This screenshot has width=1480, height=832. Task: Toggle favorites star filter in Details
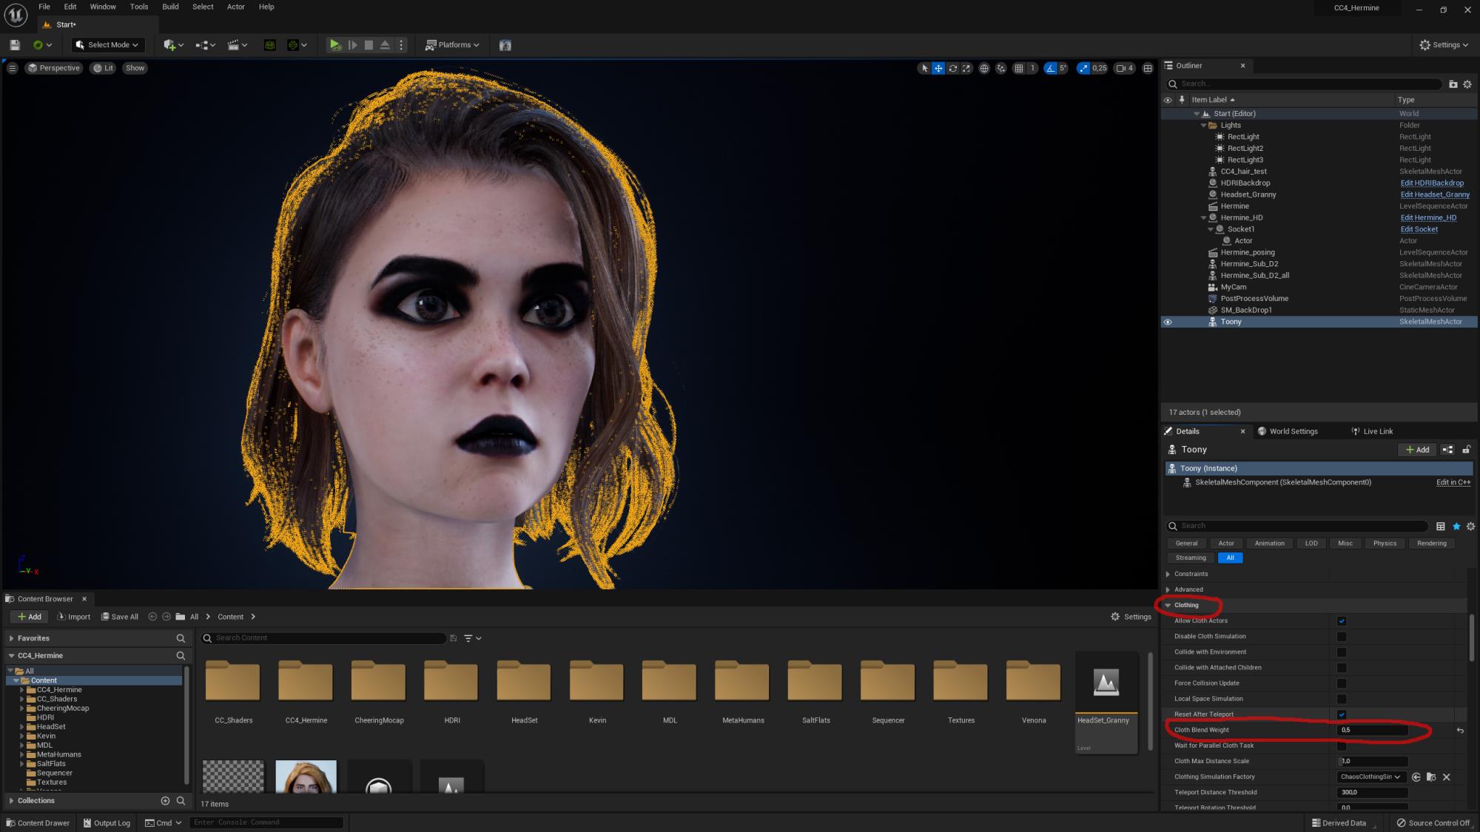1456,526
